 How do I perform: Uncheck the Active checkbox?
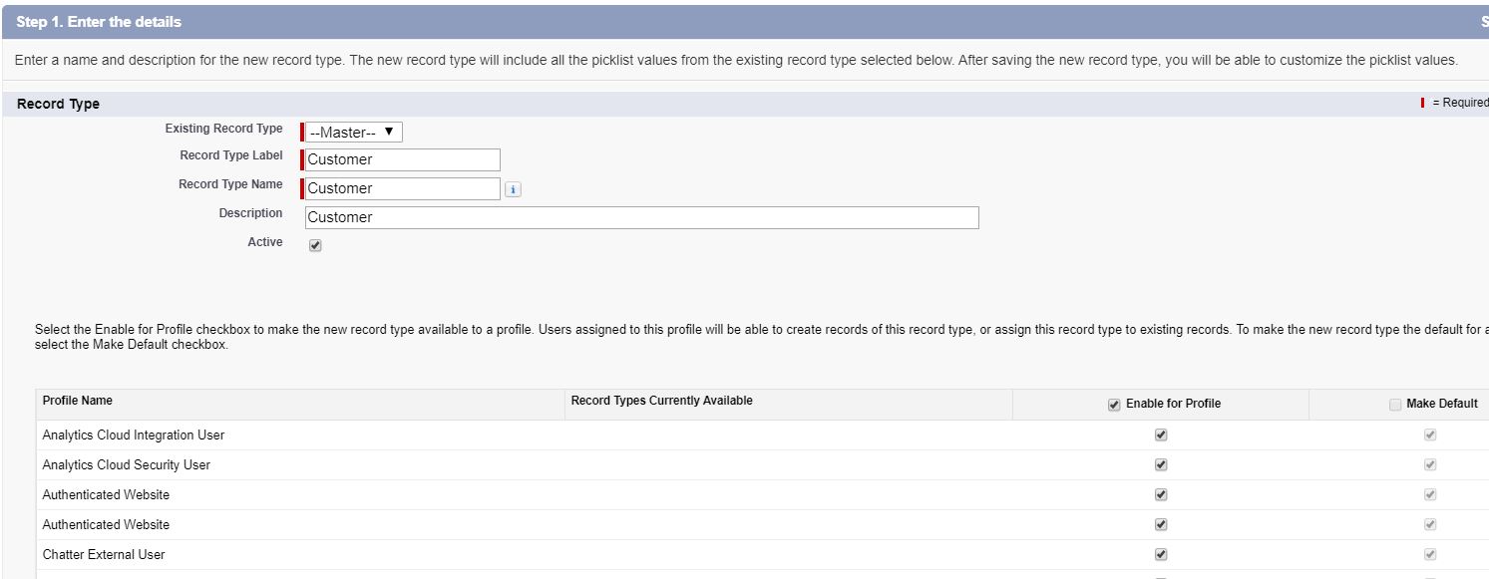tap(315, 243)
